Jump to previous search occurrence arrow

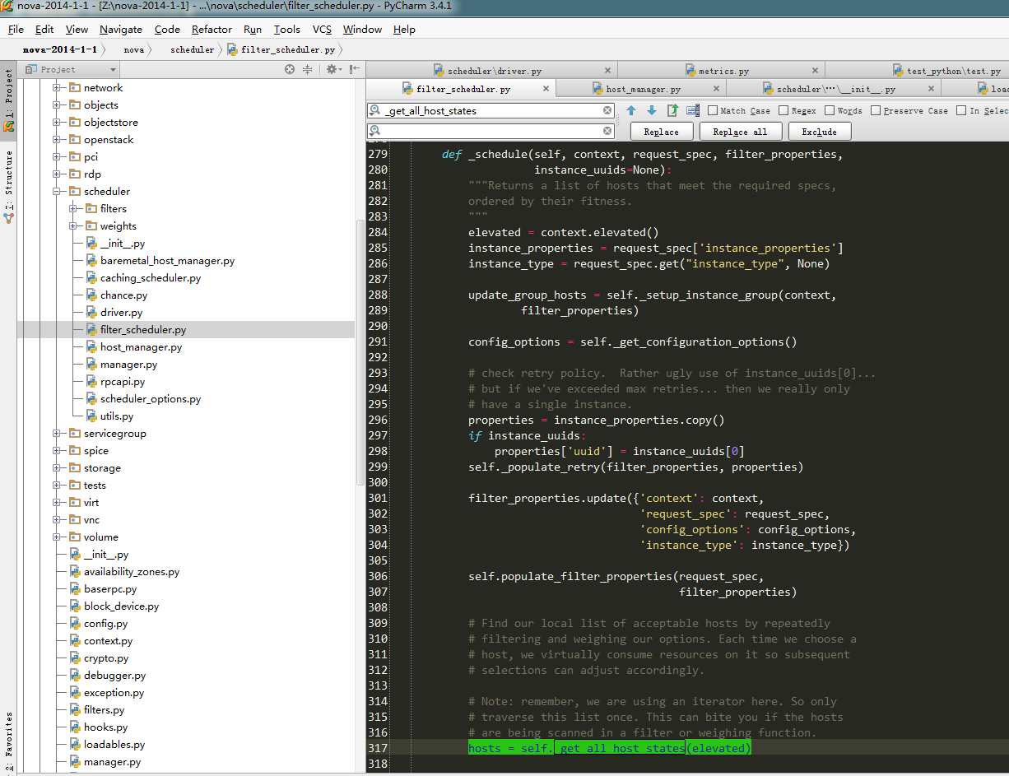pos(631,110)
